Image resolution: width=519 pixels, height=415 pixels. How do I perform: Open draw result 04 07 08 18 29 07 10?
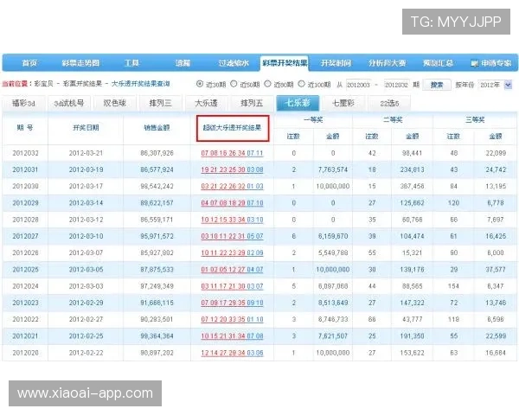pyautogui.click(x=232, y=203)
